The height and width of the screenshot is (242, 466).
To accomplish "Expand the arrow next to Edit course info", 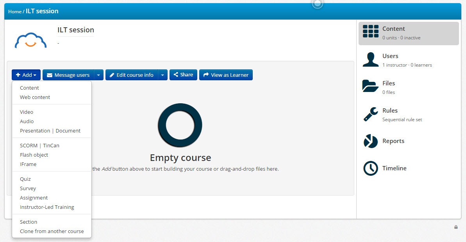I will click(x=162, y=75).
